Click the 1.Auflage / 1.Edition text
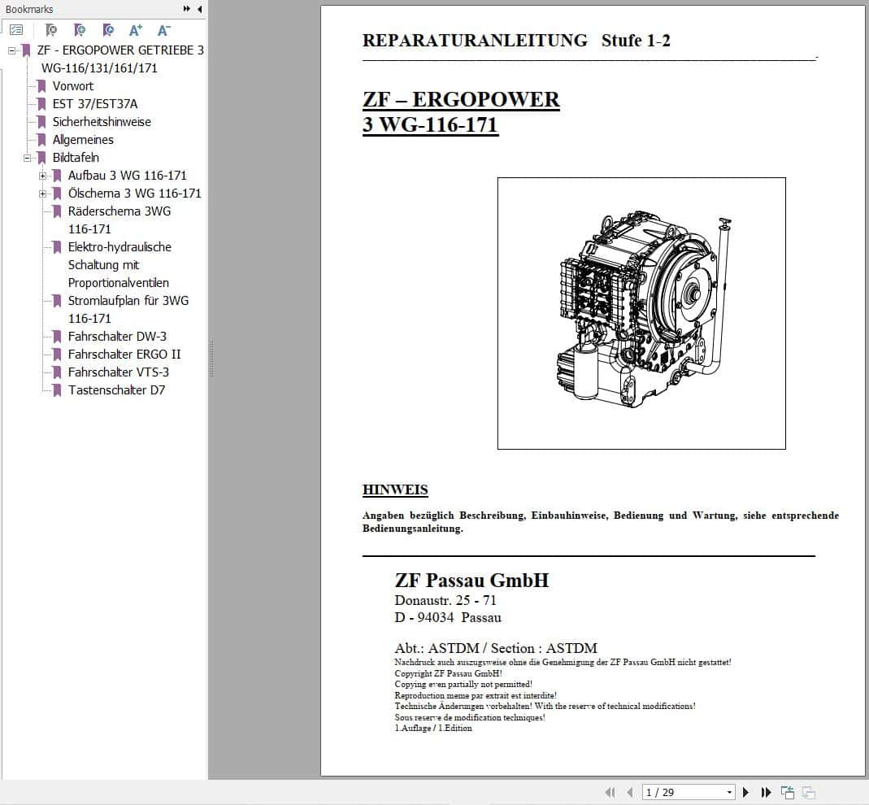869x805 pixels. point(433,729)
